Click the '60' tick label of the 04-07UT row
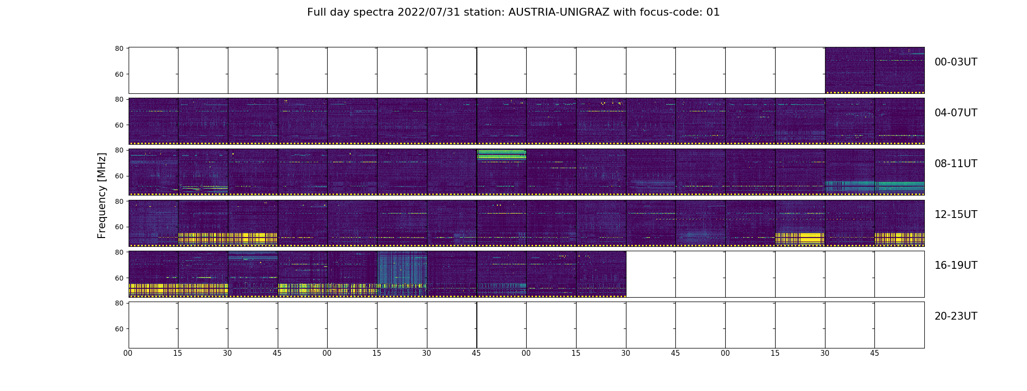Screen dimensions: 1027x391 119,125
